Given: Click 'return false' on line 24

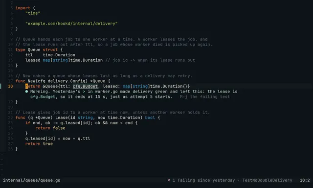Looking at the screenshot, I should click(x=50, y=128).
